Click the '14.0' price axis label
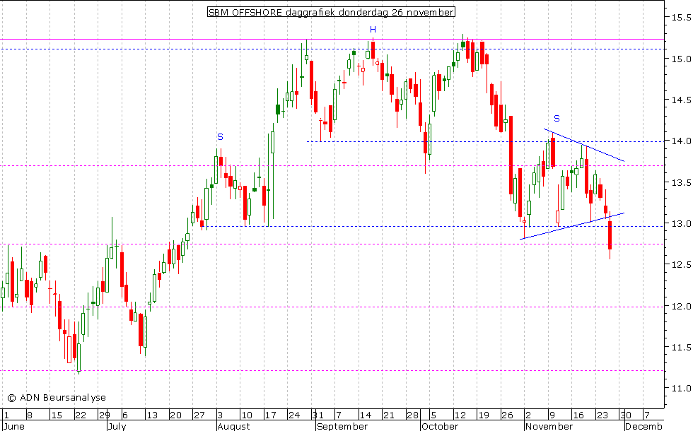693x431 pixels. [681, 141]
